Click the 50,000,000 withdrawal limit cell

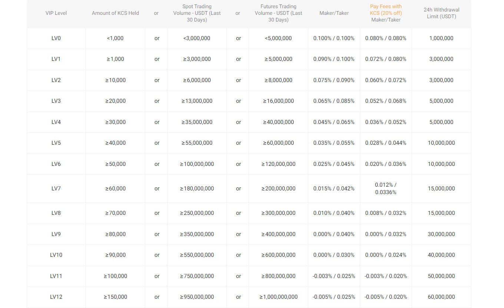click(441, 276)
